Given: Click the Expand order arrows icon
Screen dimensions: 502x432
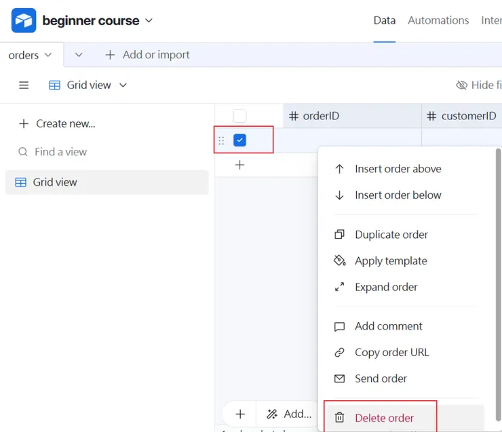Looking at the screenshot, I should (340, 287).
